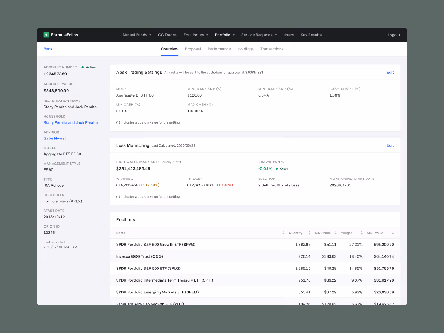
Task: Sort positions by Quantity column arrows
Action: point(310,233)
